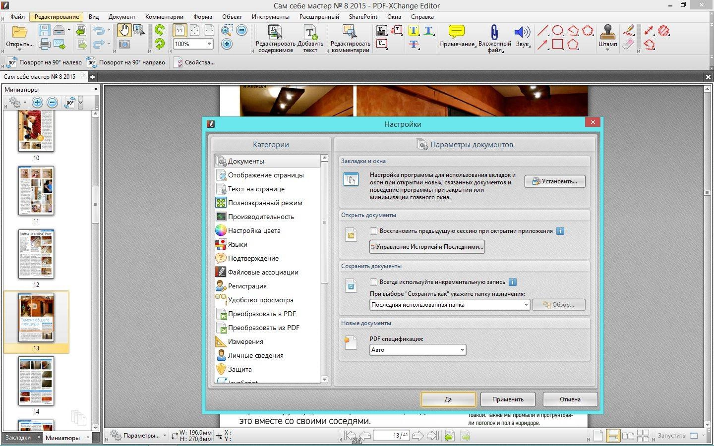The width and height of the screenshot is (714, 446).
Task: Click the Snapshot camera tool
Action: [124, 45]
